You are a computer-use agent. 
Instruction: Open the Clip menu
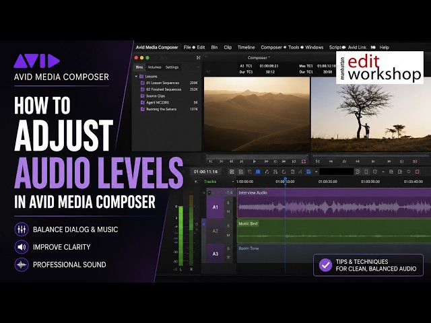228,47
